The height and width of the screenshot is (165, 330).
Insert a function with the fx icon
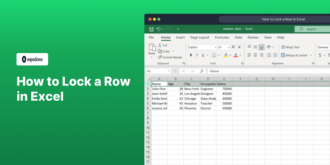[x=202, y=71]
